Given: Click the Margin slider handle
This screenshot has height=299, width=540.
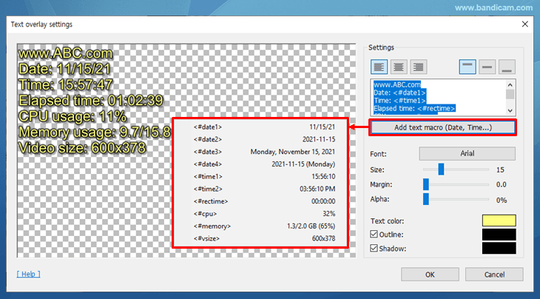Looking at the screenshot, I should pyautogui.click(x=426, y=184).
